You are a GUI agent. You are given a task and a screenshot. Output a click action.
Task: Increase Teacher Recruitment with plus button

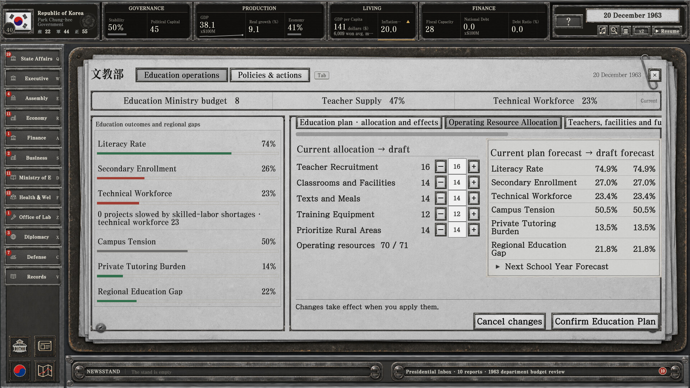pyautogui.click(x=474, y=166)
